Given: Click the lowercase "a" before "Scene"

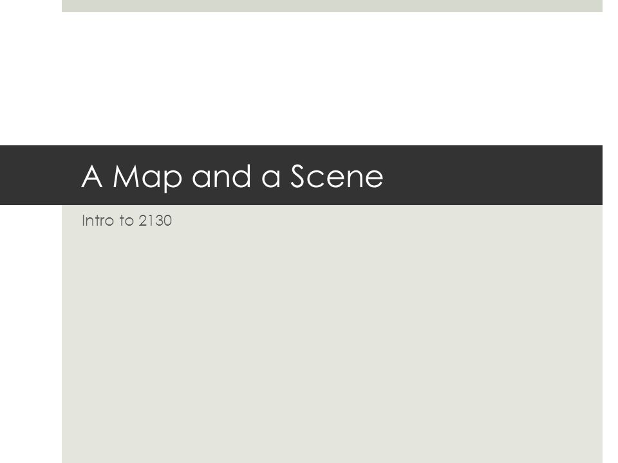Looking at the screenshot, I should click(271, 179).
